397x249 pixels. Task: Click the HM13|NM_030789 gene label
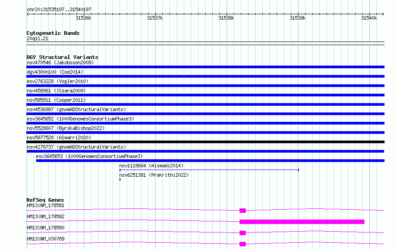coord(45,239)
